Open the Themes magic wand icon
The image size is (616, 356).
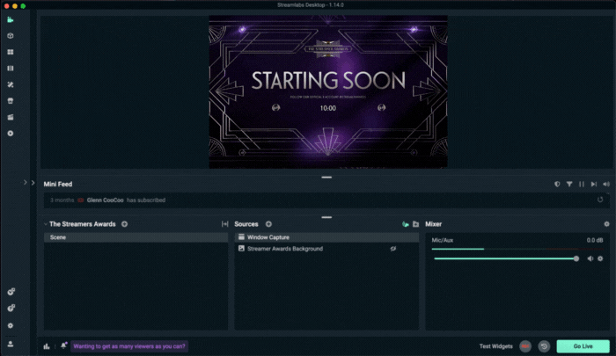pyautogui.click(x=11, y=84)
